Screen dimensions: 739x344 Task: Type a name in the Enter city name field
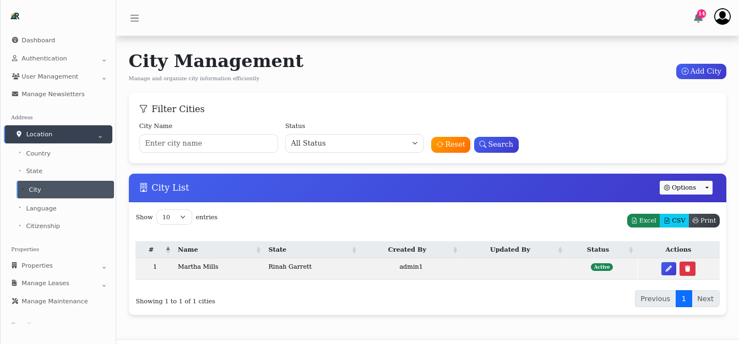point(208,143)
